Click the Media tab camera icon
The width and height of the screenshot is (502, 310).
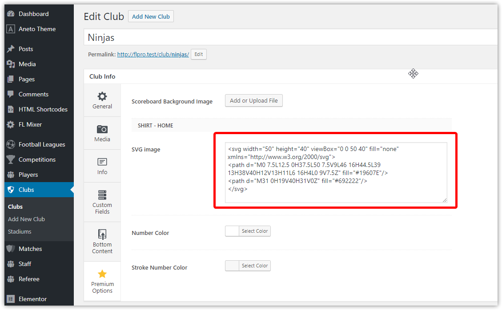102,129
